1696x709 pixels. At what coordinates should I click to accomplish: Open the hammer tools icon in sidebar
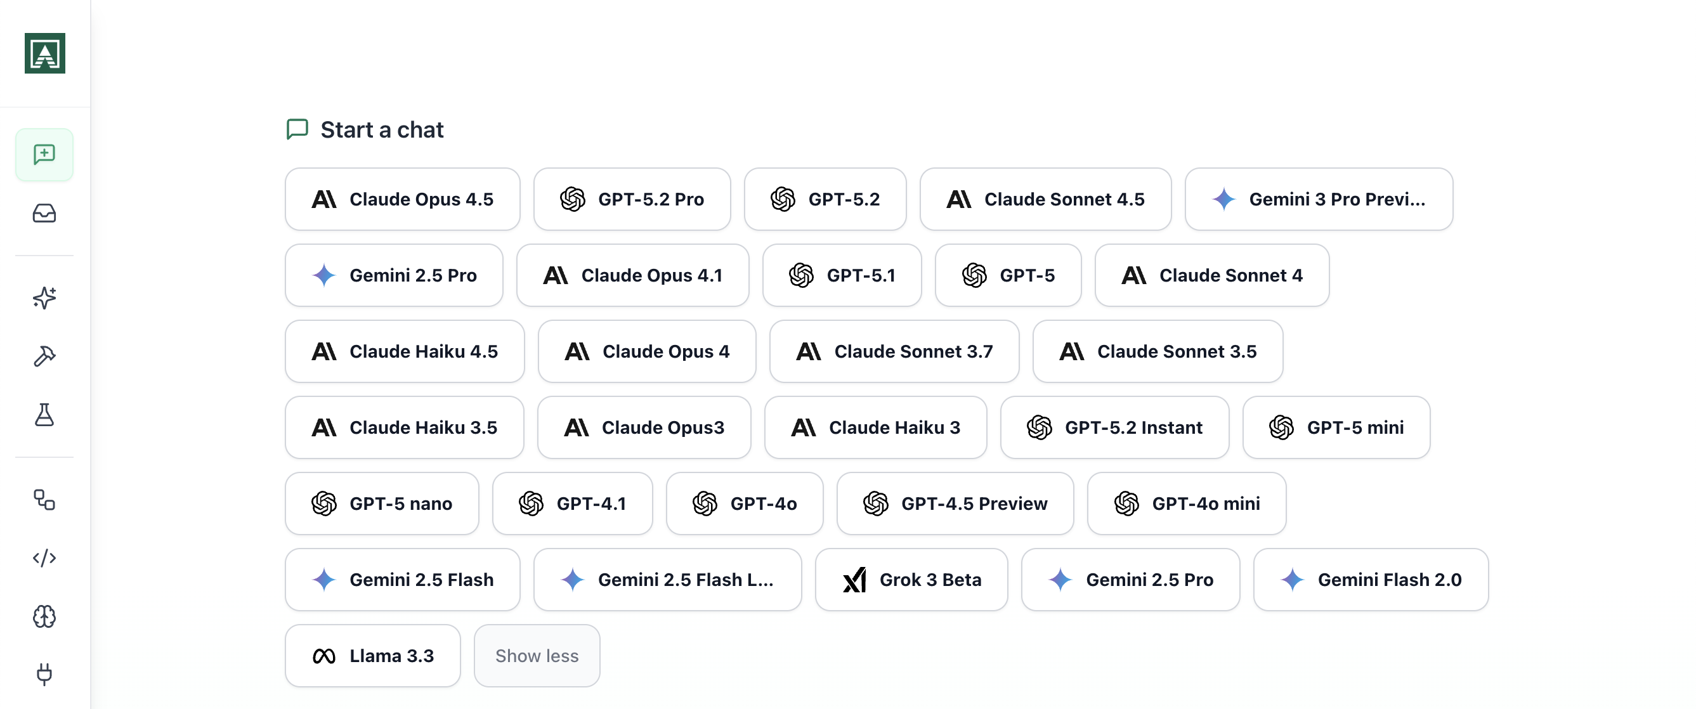click(x=44, y=356)
